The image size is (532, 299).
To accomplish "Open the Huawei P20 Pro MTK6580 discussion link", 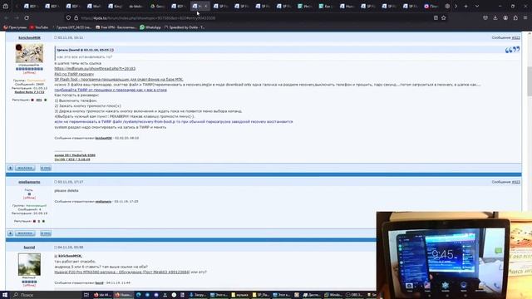I will click(x=122, y=272).
